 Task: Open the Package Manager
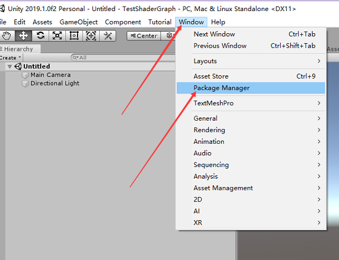pyautogui.click(x=251, y=88)
